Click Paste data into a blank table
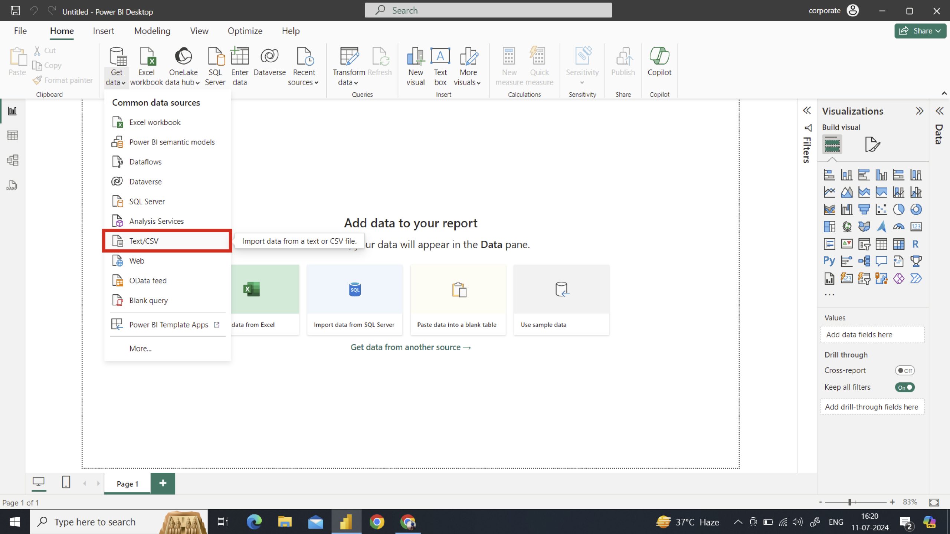The height and width of the screenshot is (534, 950). coord(458,300)
